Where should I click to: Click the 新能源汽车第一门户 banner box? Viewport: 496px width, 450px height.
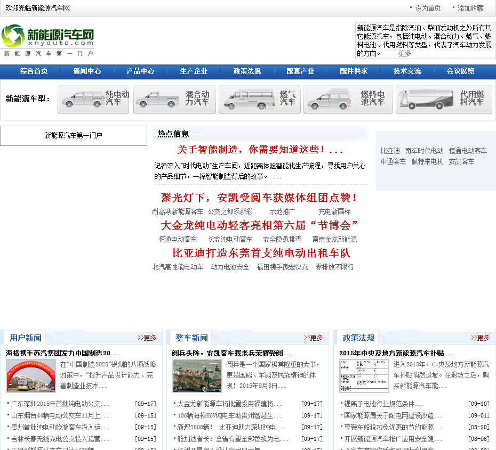pyautogui.click(x=74, y=136)
